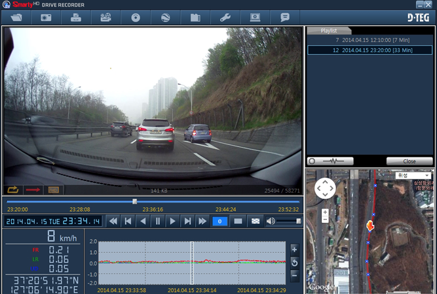
Task: Click the D-TEG logo
Action: click(x=418, y=18)
